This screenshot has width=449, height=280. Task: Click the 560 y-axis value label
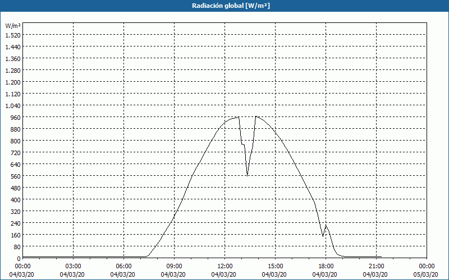coord(16,176)
